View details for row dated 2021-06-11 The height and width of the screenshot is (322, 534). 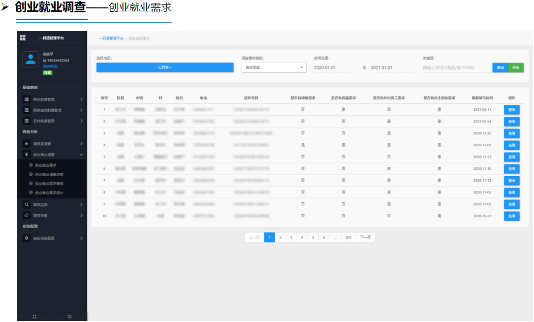coord(511,110)
